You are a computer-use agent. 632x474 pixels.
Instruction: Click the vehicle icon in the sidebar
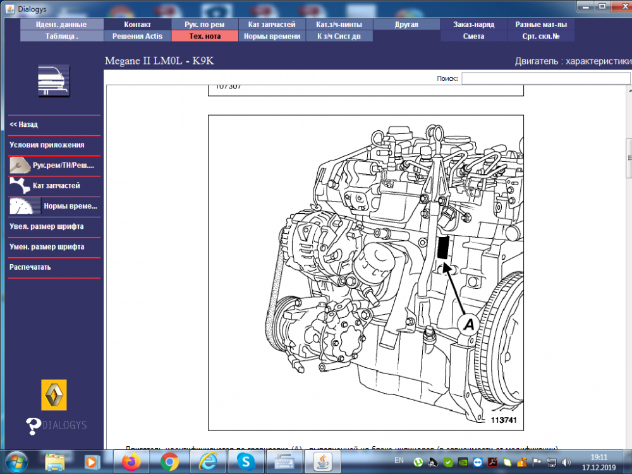point(54,81)
